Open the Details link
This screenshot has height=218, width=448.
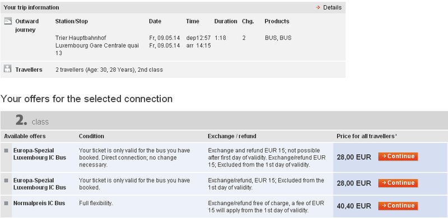point(332,7)
